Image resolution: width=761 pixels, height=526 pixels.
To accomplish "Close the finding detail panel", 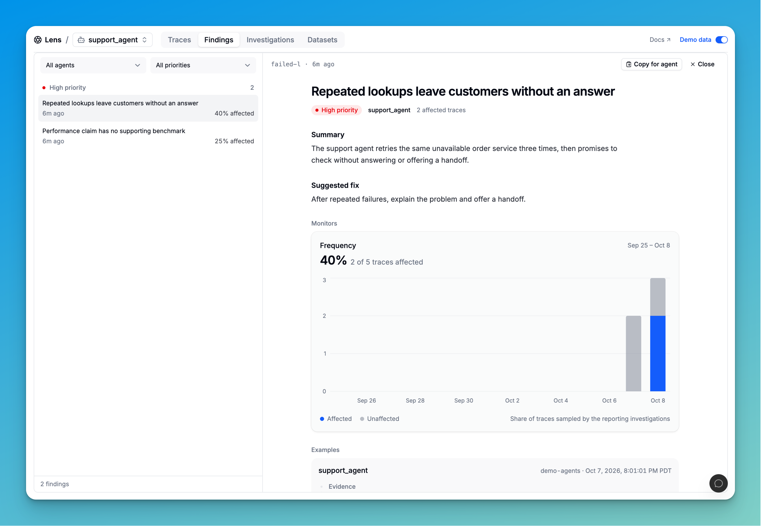I will pos(702,64).
